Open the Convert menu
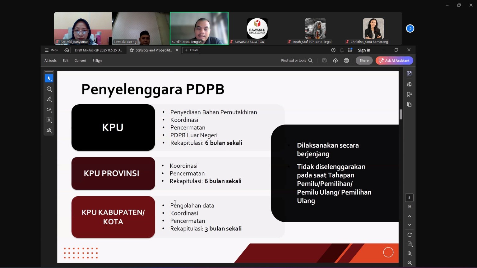The image size is (477, 268). (x=80, y=61)
